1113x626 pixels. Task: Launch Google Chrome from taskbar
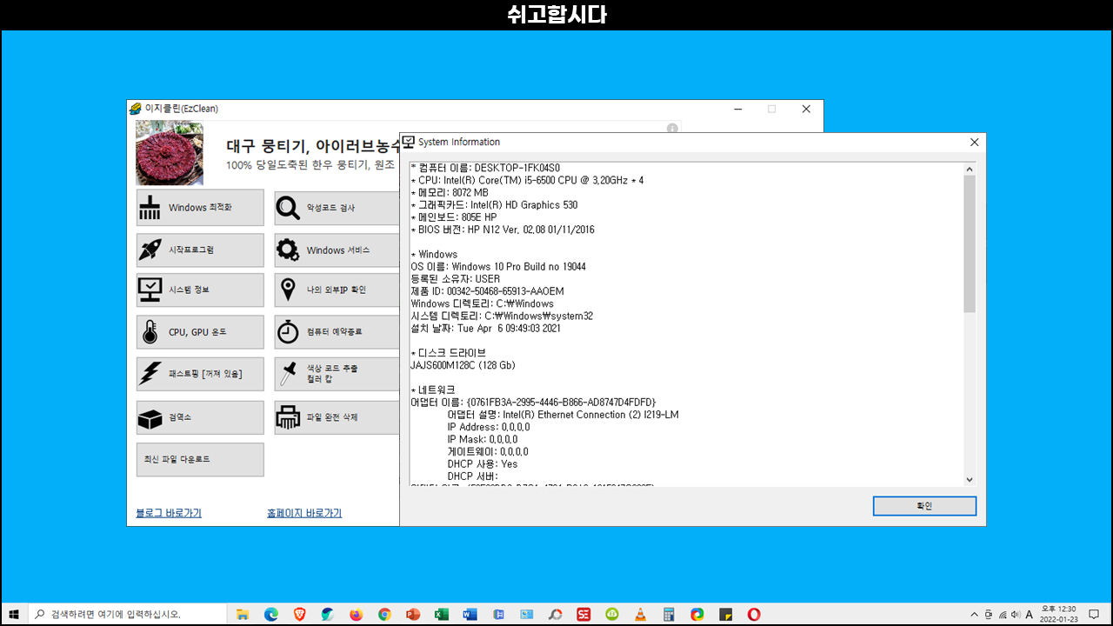(x=384, y=614)
